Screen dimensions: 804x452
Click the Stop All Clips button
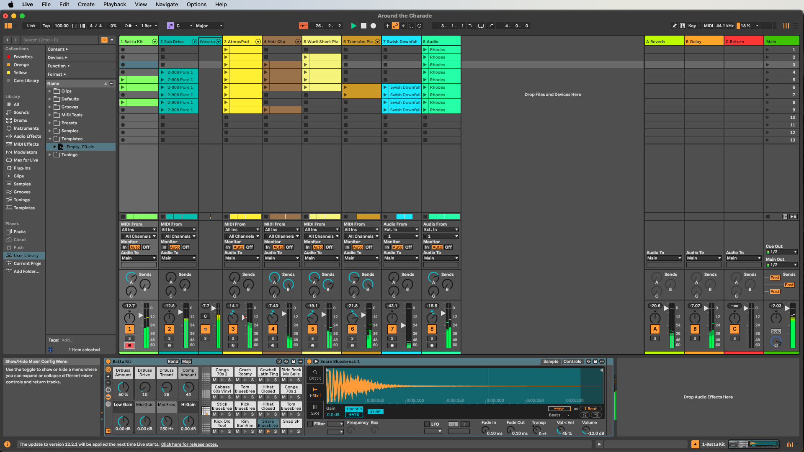[768, 217]
